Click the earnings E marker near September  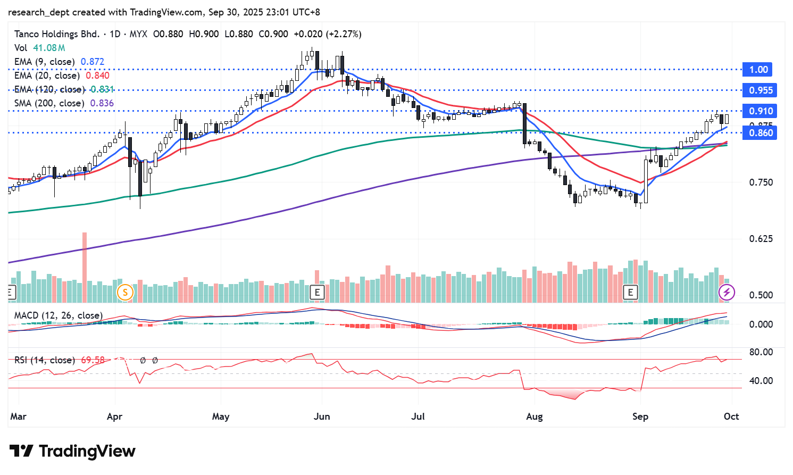click(x=630, y=292)
